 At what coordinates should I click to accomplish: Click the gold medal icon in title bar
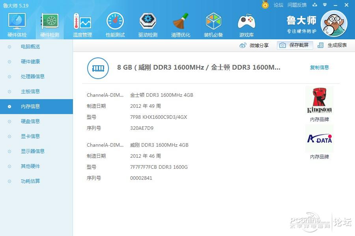point(265,4)
